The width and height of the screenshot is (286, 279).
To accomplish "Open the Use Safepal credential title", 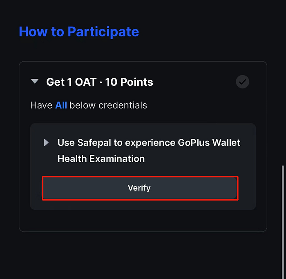I will coord(149,150).
